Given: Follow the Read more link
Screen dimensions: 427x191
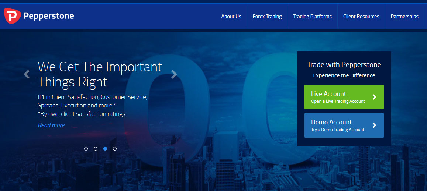Looking at the screenshot, I should coord(51,125).
